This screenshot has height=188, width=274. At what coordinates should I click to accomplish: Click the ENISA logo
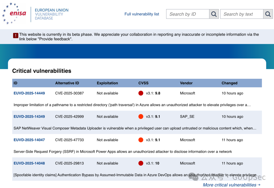click(x=14, y=13)
